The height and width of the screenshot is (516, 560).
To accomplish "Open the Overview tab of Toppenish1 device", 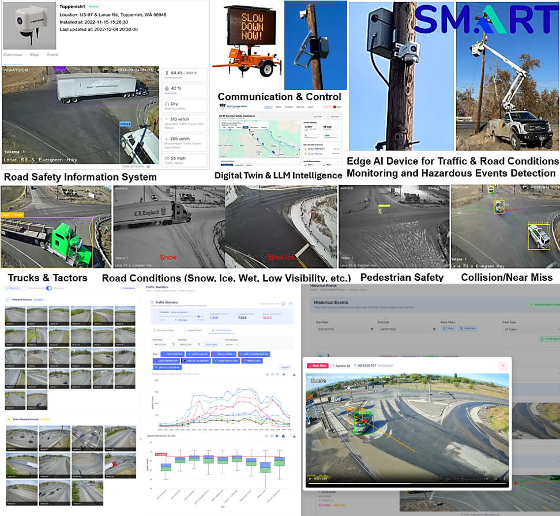I will point(13,55).
